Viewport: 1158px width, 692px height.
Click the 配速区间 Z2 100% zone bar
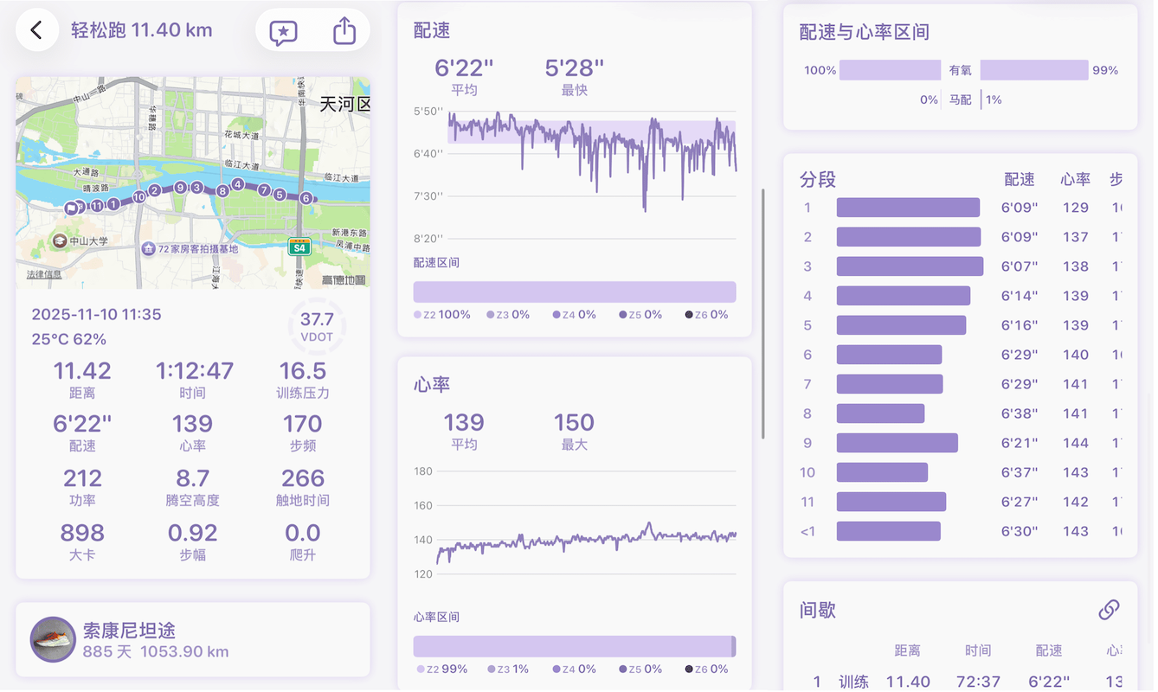coord(575,292)
